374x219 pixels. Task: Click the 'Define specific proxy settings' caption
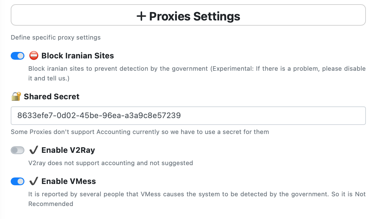coord(56,37)
